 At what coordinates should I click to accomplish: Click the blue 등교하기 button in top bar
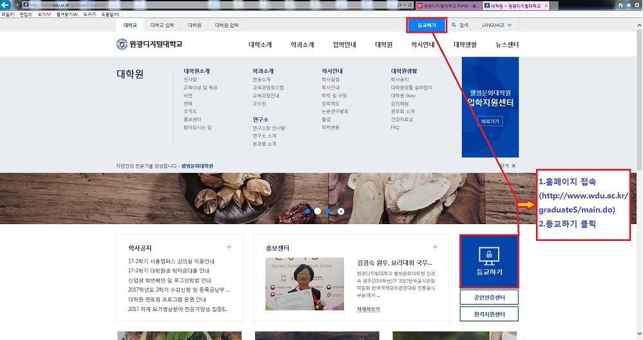pyautogui.click(x=427, y=25)
